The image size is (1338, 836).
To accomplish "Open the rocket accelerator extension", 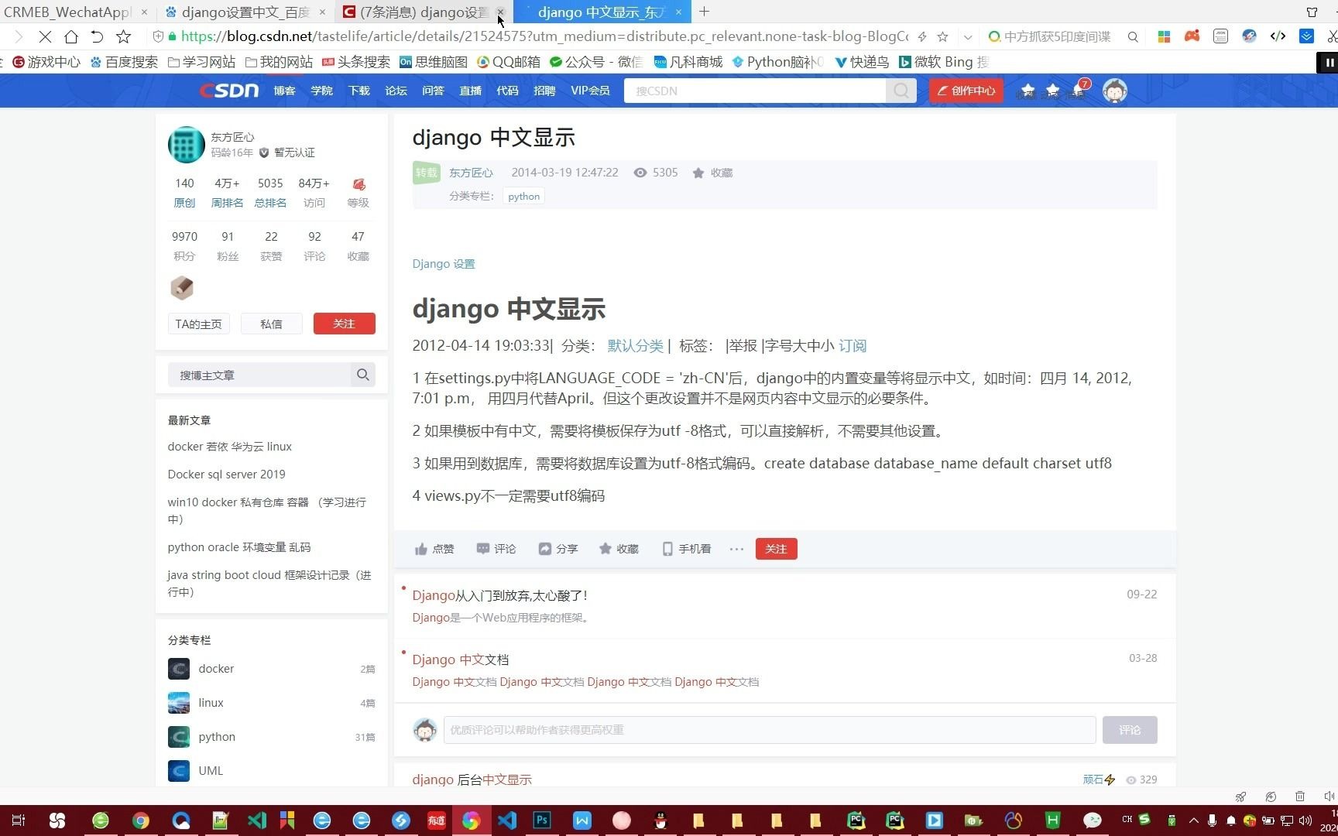I will [x=1249, y=36].
